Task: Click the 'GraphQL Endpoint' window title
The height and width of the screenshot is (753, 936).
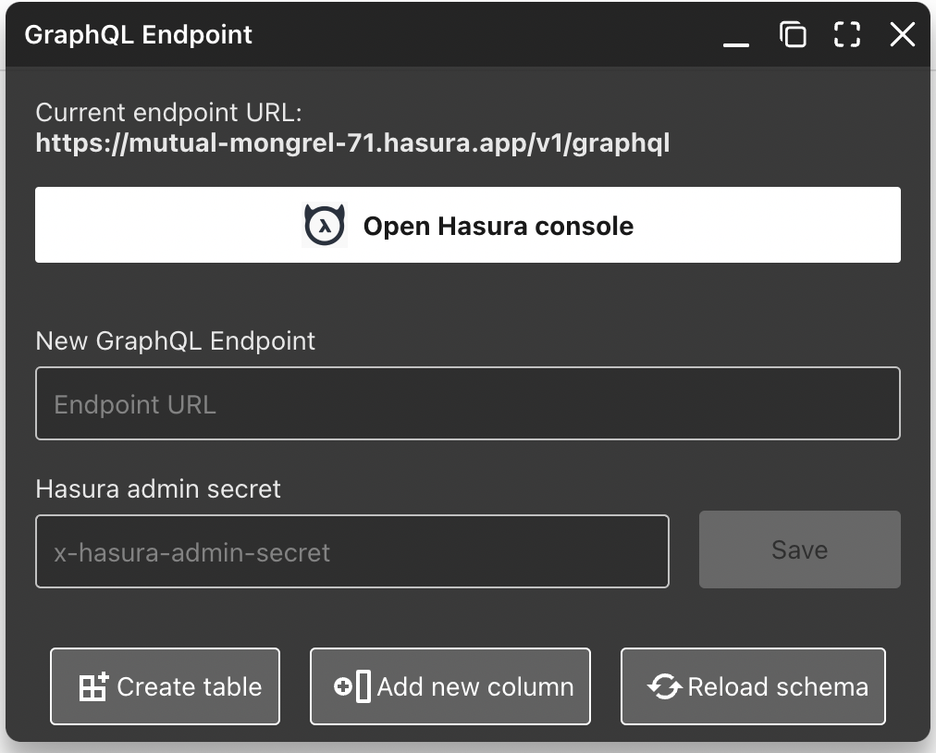Action: pyautogui.click(x=139, y=35)
